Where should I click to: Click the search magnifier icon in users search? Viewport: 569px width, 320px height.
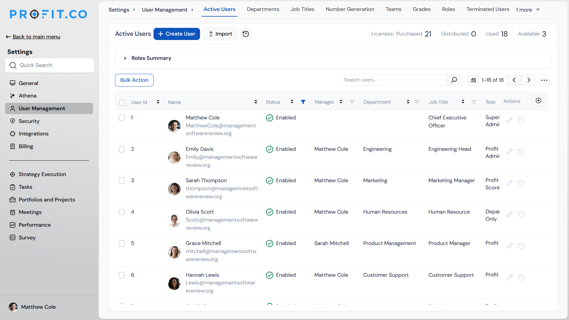[x=454, y=80]
